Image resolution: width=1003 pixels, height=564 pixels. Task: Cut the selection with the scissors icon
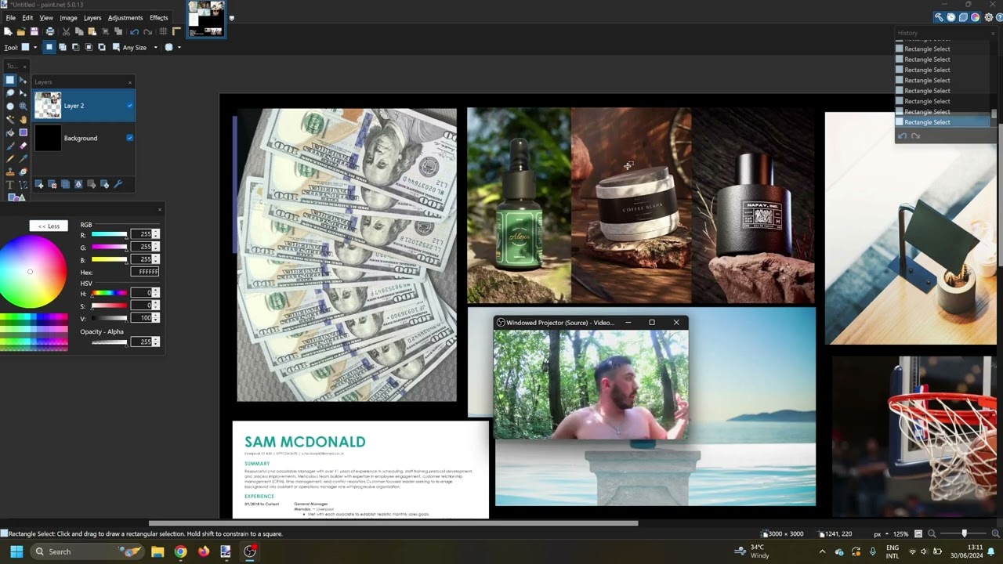[66, 31]
